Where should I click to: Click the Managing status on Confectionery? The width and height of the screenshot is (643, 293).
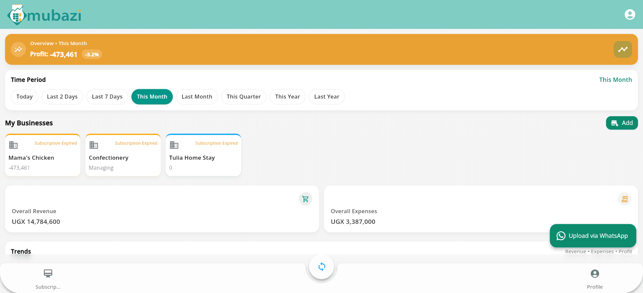101,168
